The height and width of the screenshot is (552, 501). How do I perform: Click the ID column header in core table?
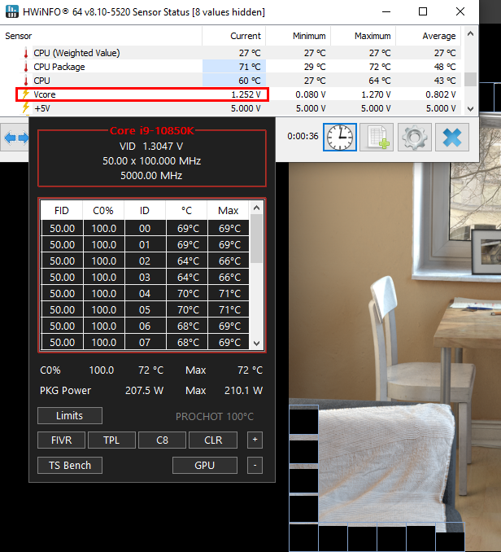pyautogui.click(x=145, y=211)
